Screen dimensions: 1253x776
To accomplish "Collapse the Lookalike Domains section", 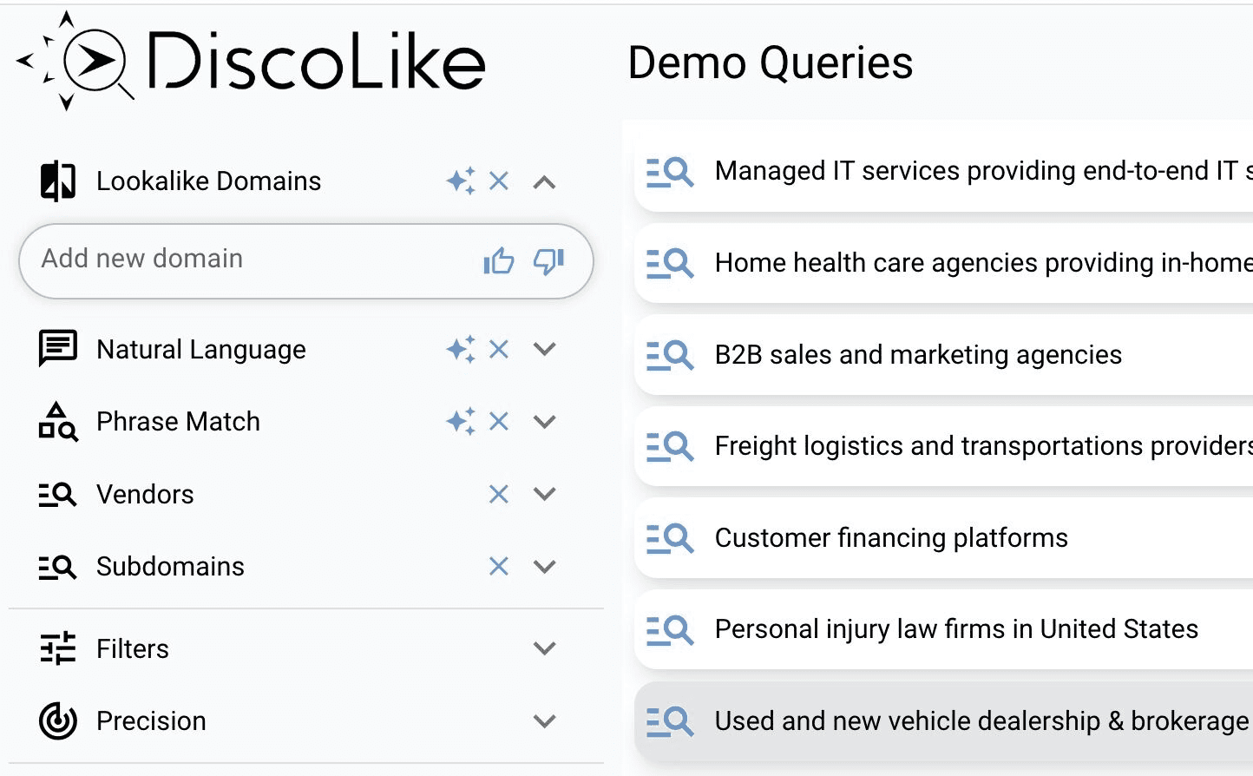I will point(544,181).
